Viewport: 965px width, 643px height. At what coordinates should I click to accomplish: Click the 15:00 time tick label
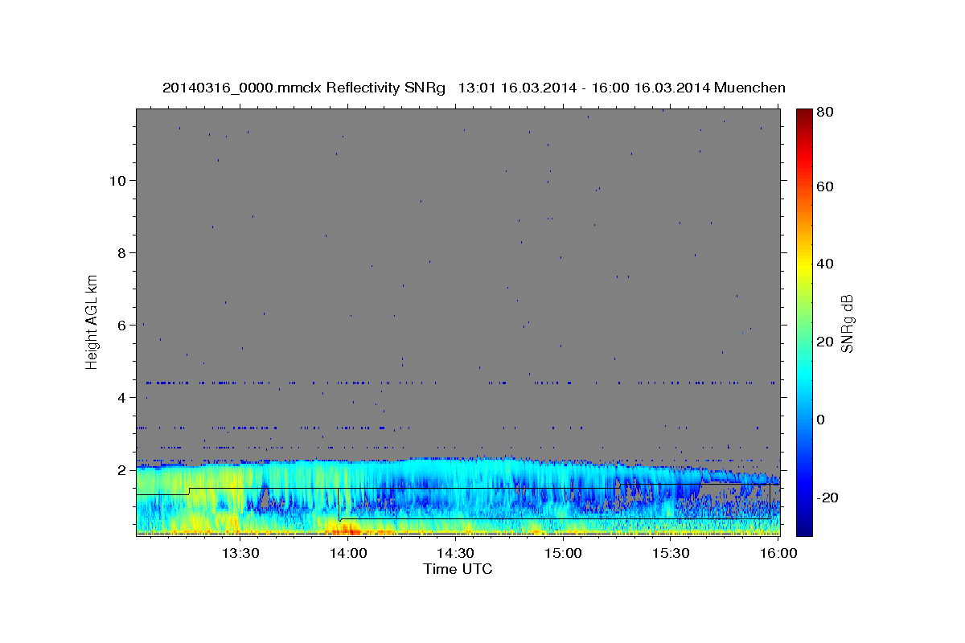pyautogui.click(x=563, y=554)
